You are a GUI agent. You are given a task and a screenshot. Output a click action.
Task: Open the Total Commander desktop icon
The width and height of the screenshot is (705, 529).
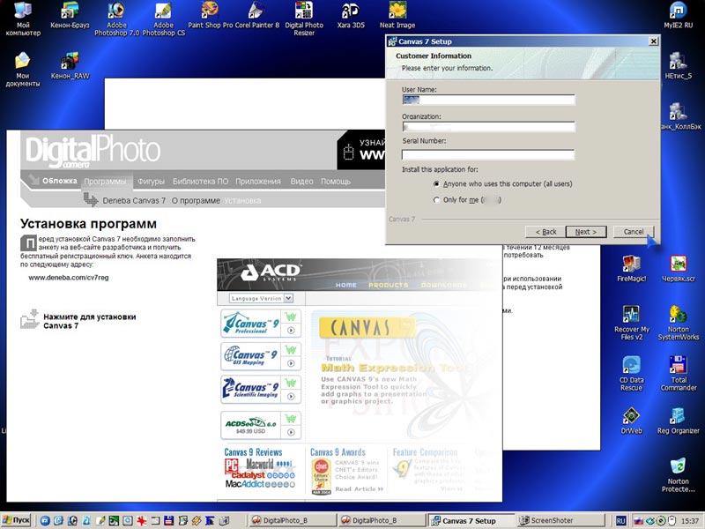click(x=678, y=373)
